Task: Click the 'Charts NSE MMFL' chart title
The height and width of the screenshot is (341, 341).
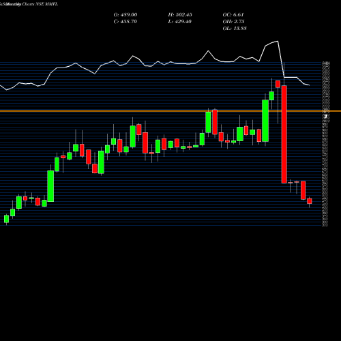Action: pyautogui.click(x=40, y=4)
